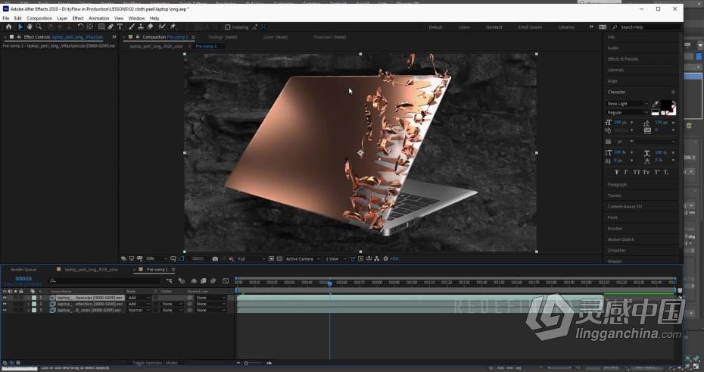
Task: Open the Parent dropdown for the Specular layer
Action: [x=210, y=298]
